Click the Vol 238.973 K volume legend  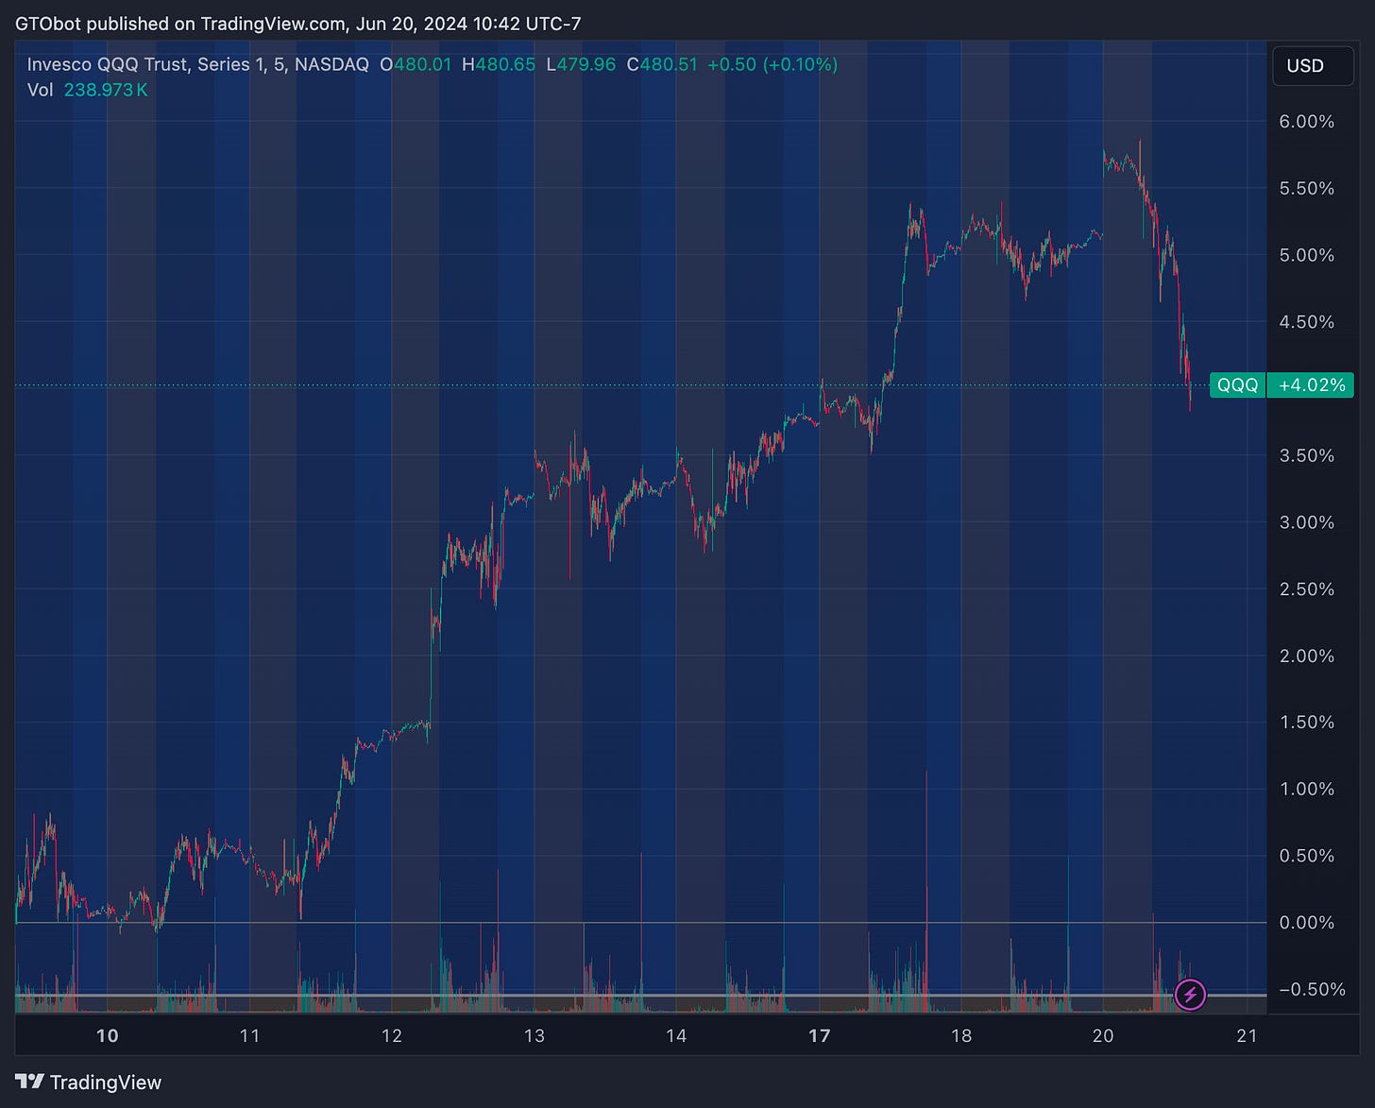pos(87,90)
